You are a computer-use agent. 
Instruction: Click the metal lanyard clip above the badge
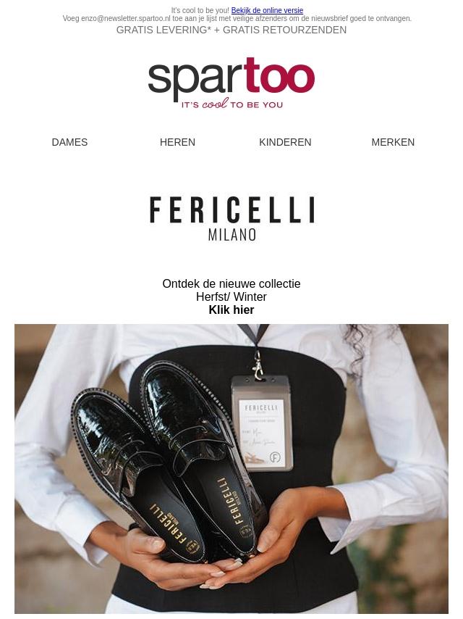click(258, 365)
